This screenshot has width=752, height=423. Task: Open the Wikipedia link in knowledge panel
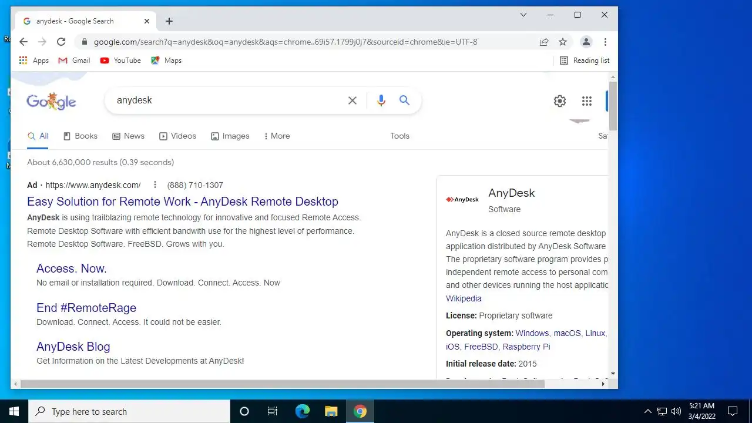[464, 298]
